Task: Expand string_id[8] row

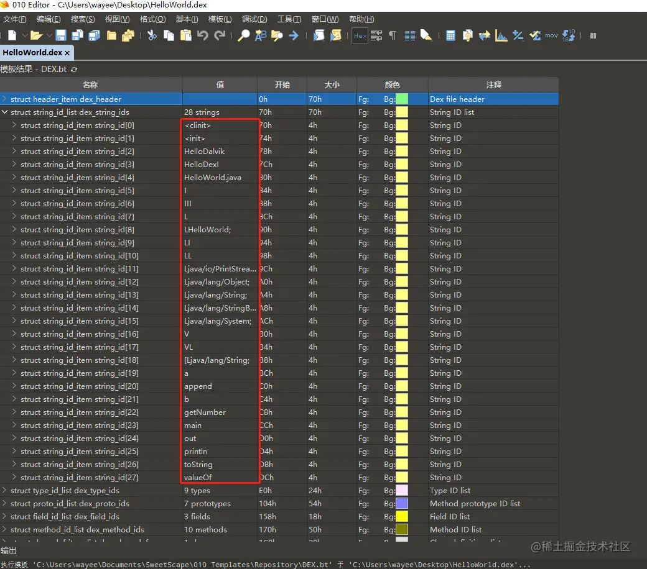Action: [14, 229]
